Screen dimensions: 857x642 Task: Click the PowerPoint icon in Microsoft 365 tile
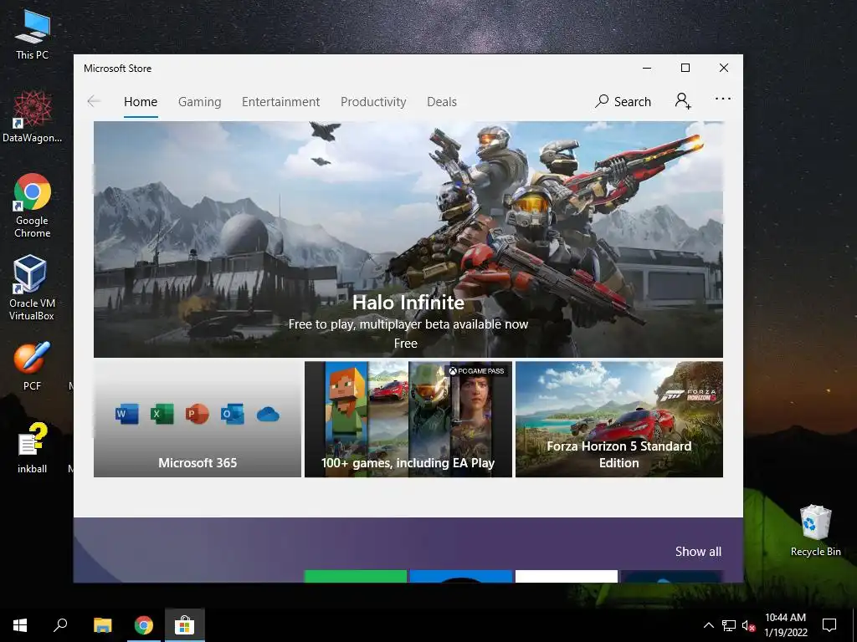[197, 414]
